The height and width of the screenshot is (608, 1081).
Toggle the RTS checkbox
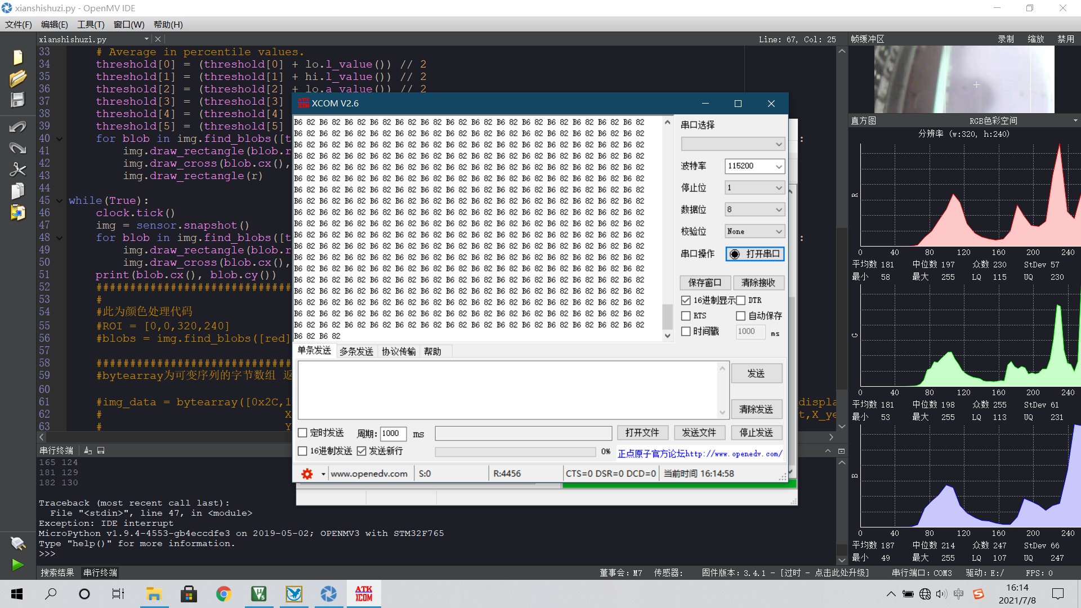coord(686,316)
